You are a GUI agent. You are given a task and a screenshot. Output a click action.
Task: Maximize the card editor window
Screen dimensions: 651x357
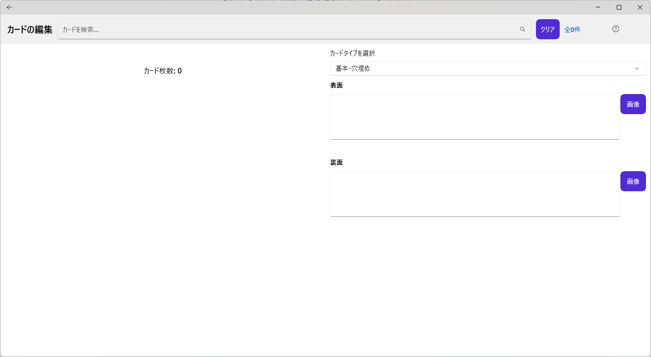(x=619, y=7)
